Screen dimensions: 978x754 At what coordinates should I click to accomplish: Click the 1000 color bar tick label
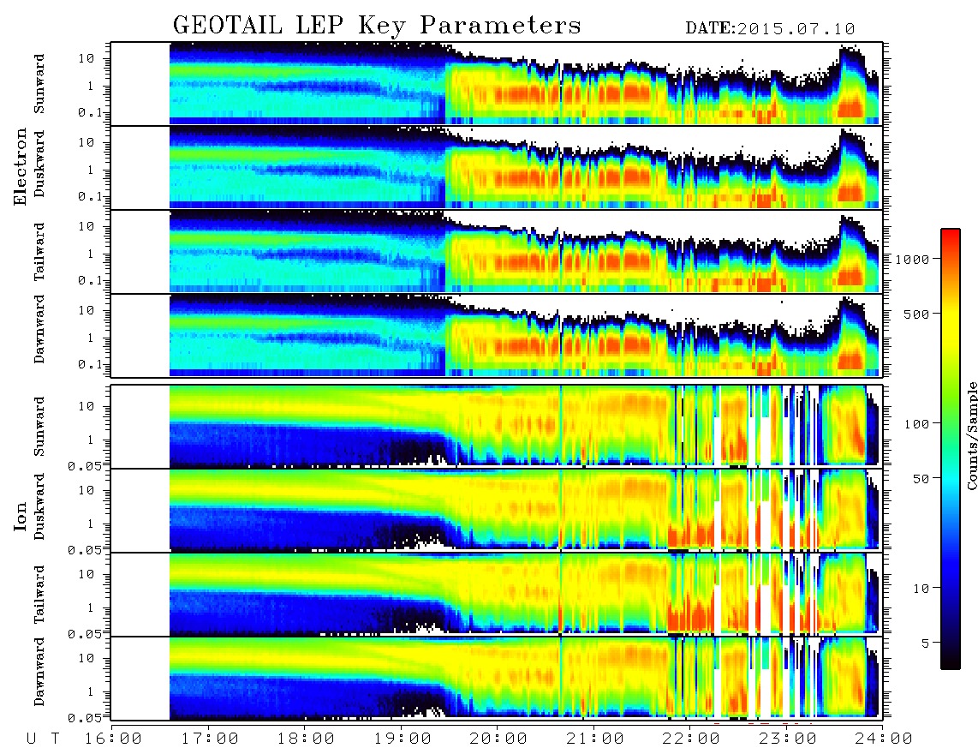click(912, 259)
